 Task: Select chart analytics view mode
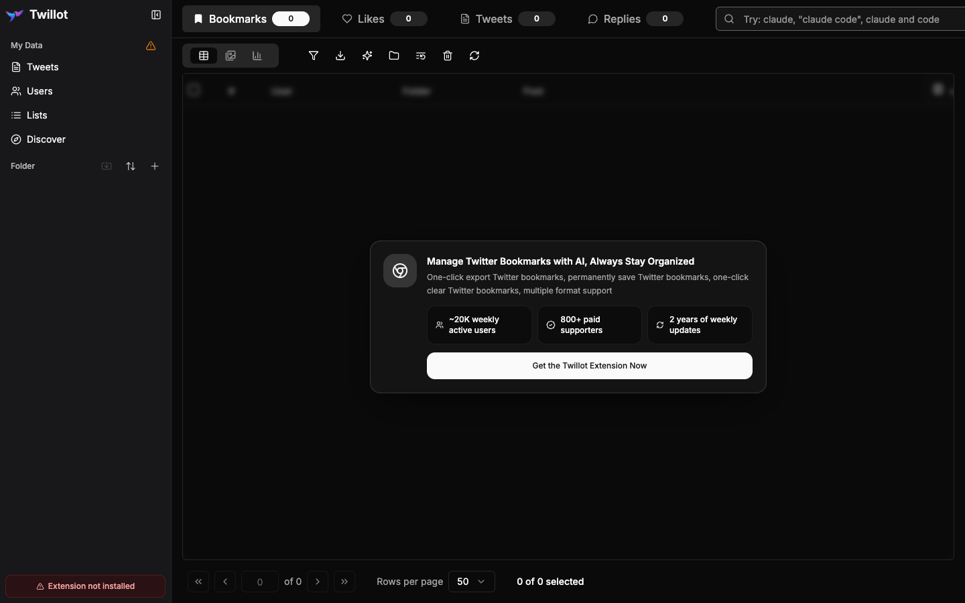point(257,56)
